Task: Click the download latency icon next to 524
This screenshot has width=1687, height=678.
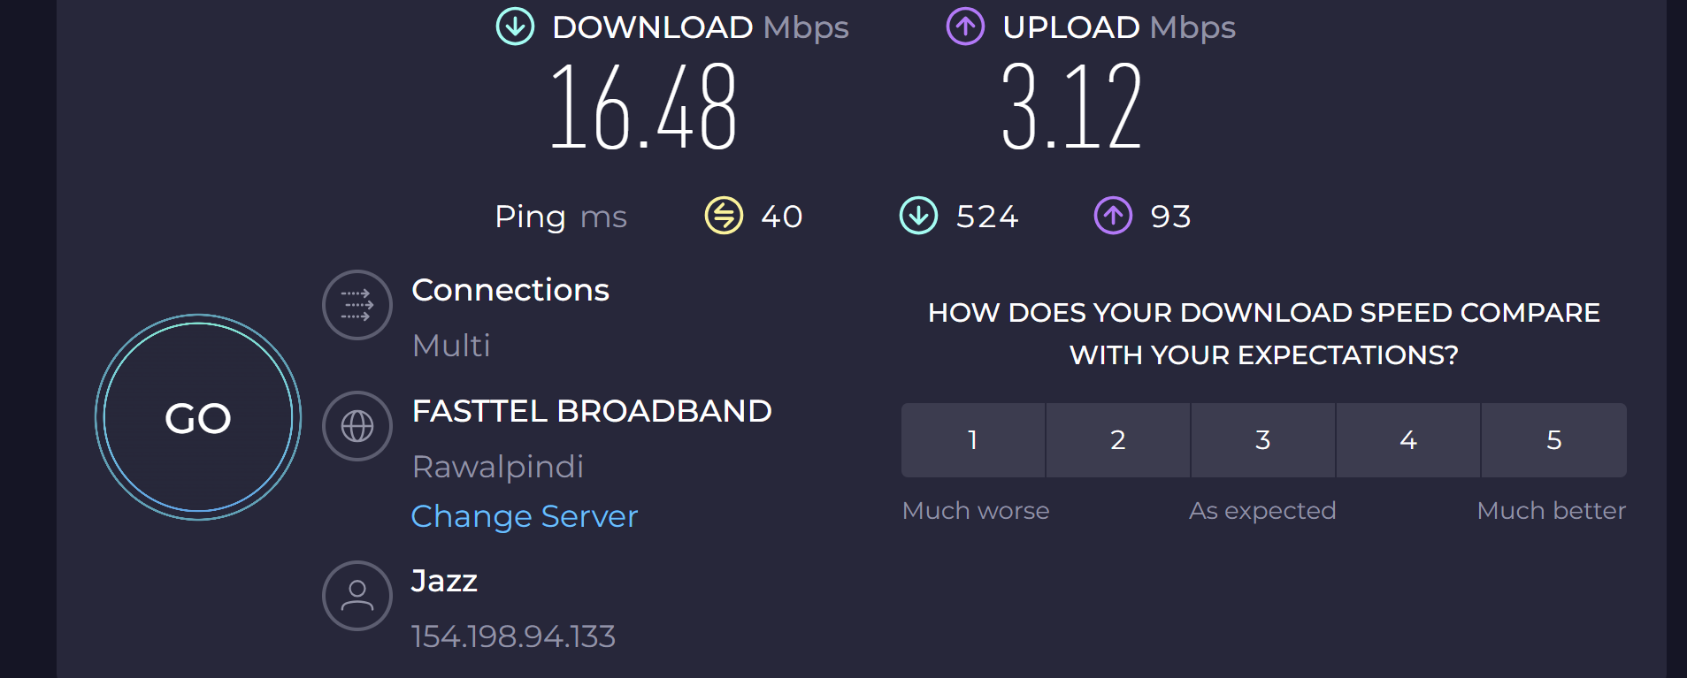Action: (918, 216)
